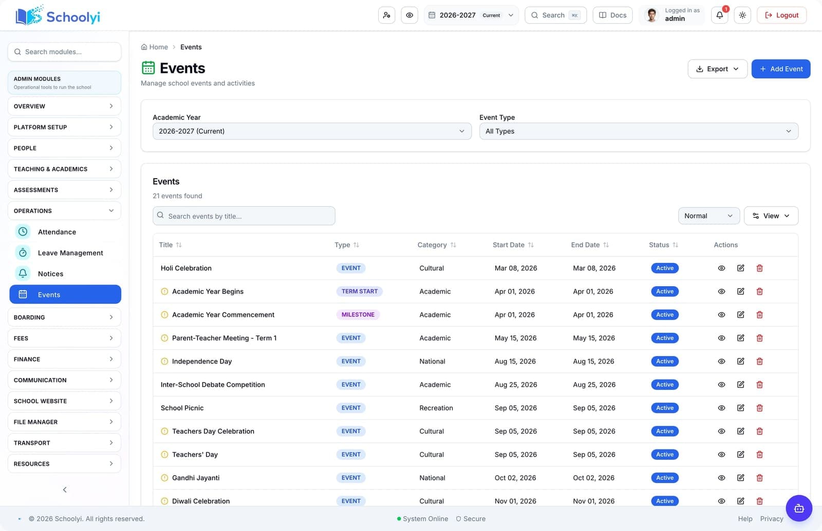Open Leave Management in the sidebar

point(65,253)
